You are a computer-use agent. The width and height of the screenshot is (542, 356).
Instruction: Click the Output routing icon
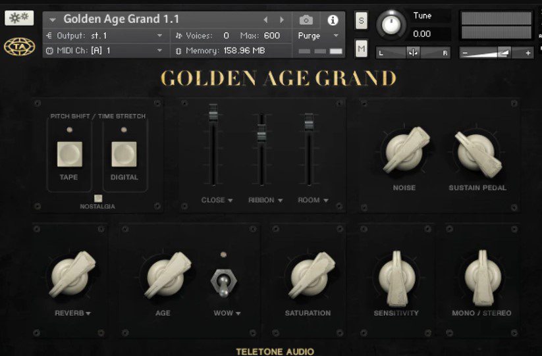pyautogui.click(x=49, y=36)
